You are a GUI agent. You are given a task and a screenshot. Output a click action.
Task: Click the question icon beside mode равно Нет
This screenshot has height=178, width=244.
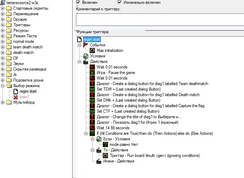coord(105,144)
